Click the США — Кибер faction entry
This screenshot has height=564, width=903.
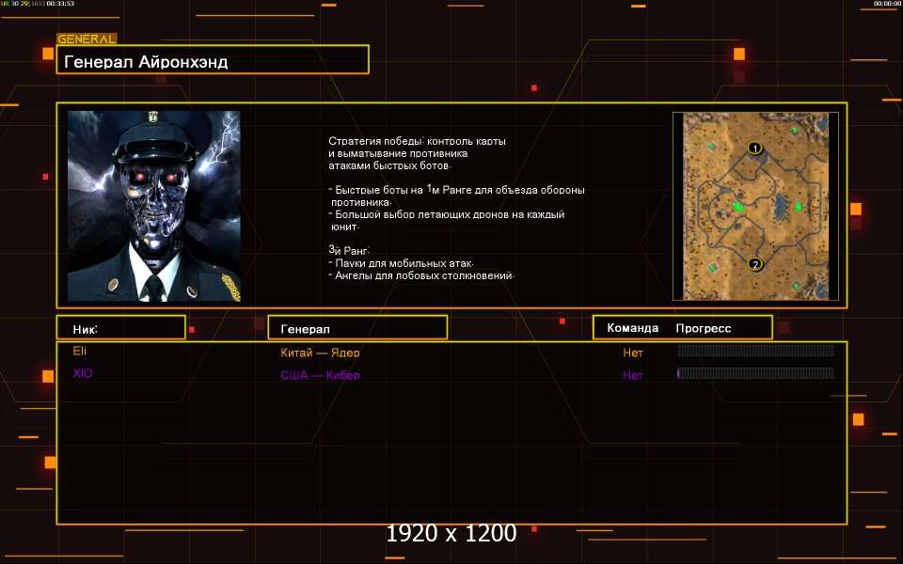click(x=320, y=375)
